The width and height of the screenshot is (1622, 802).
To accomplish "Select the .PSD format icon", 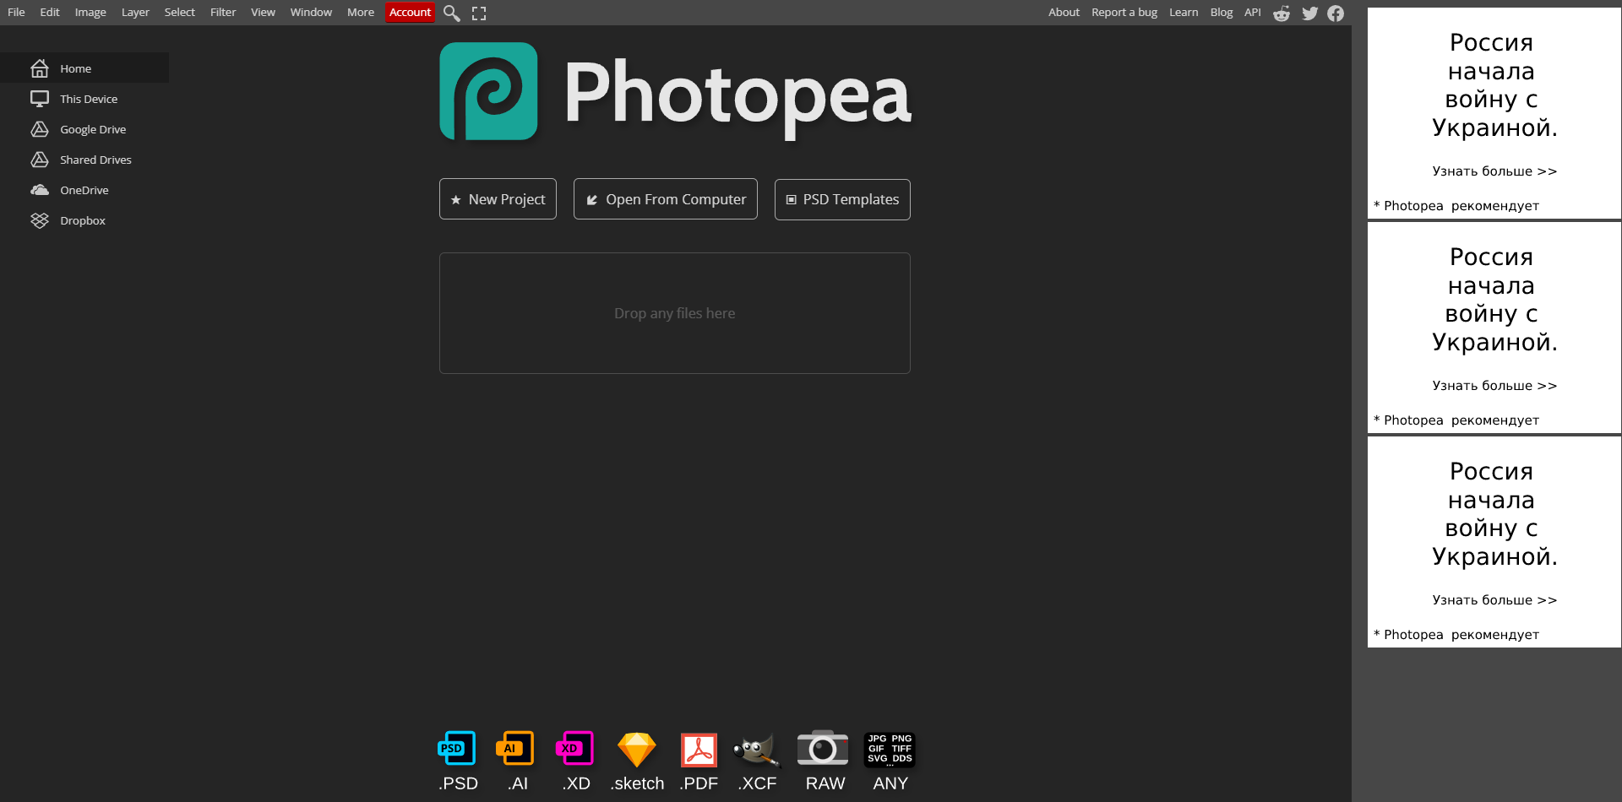I will click(457, 749).
